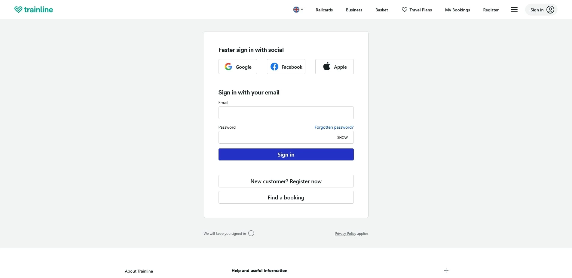Open the Privacy Policy link

point(345,233)
